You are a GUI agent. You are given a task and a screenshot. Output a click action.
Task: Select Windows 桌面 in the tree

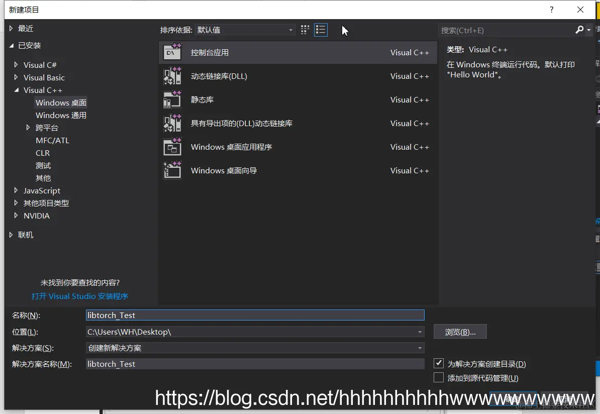point(61,102)
